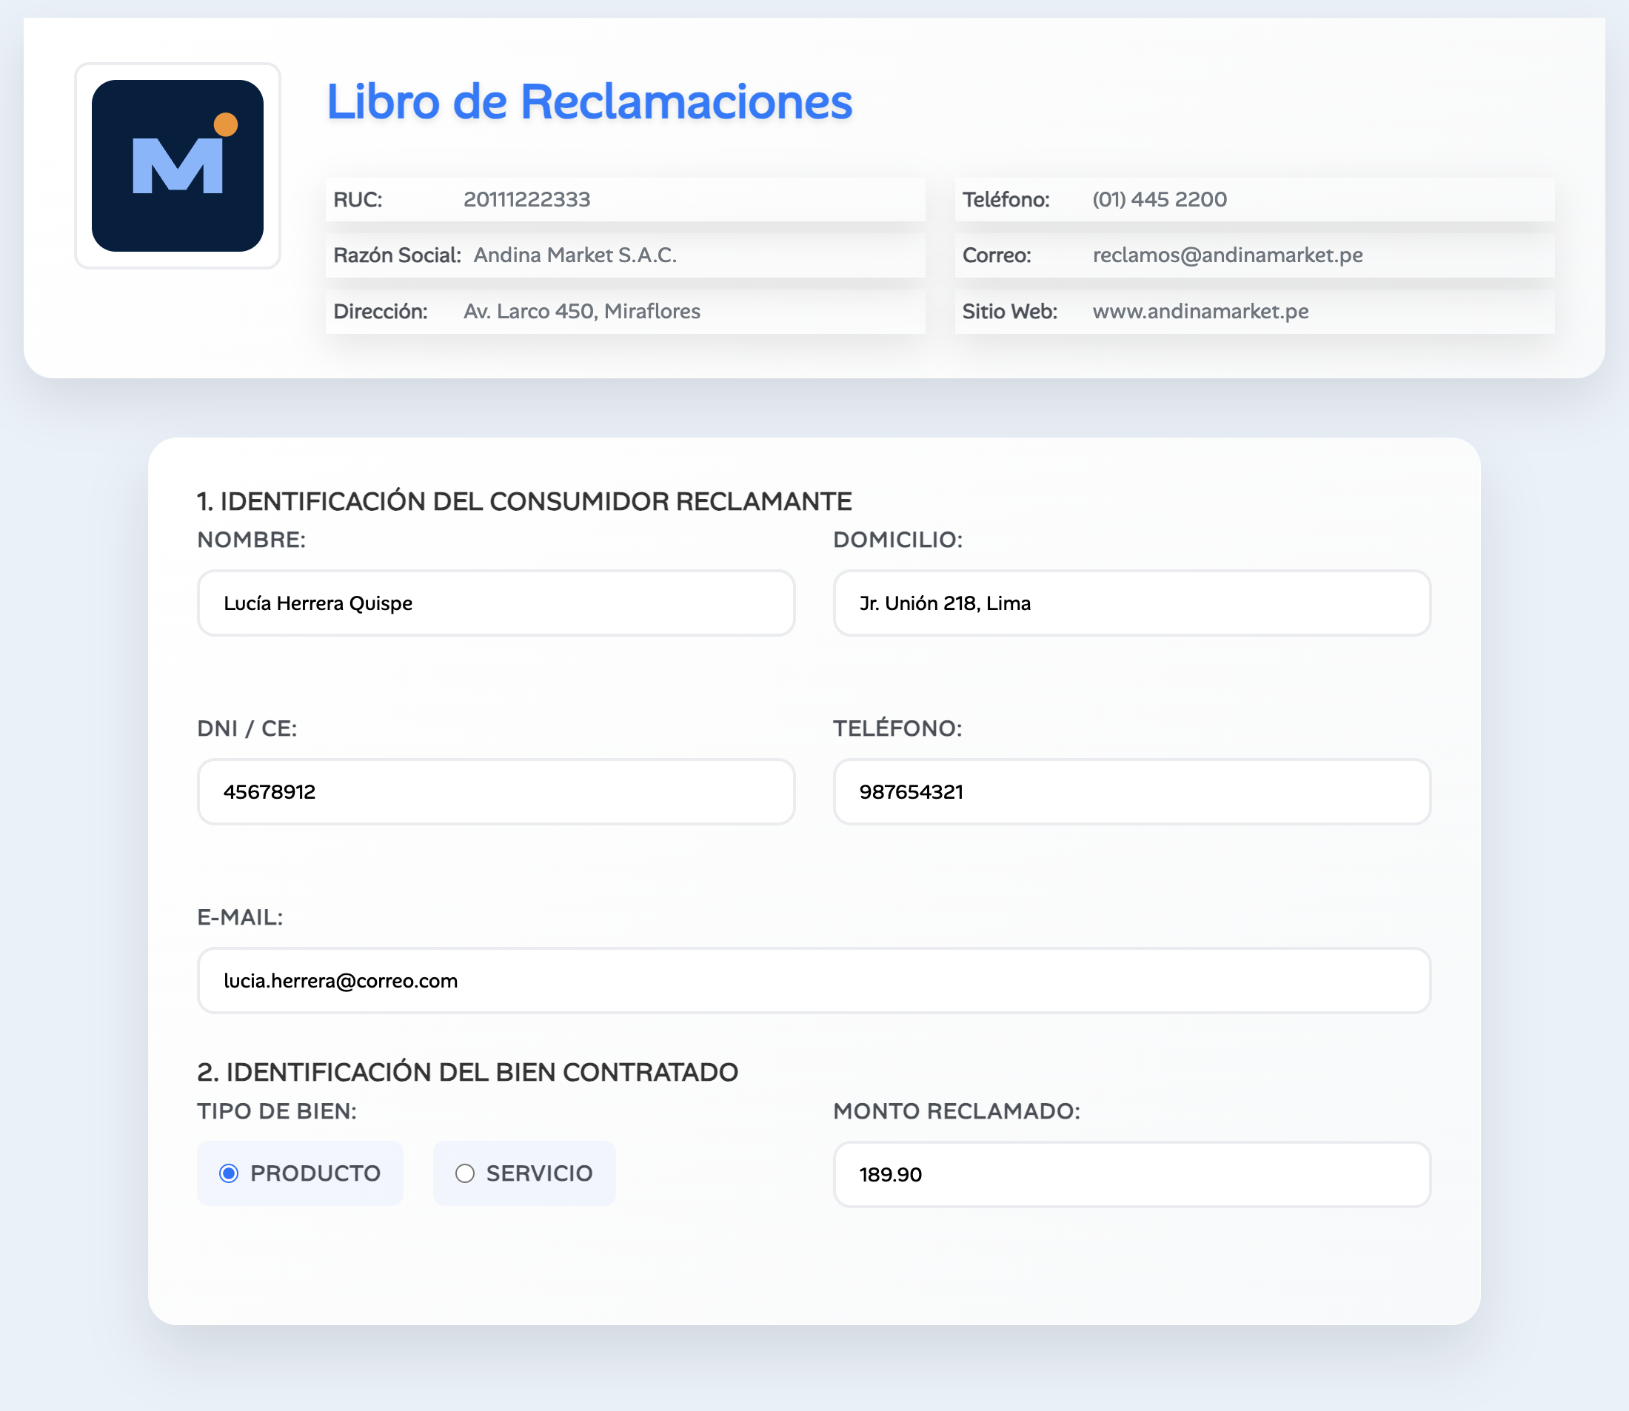Screen dimensions: 1629x1411
Task: Focus the DOMICILIO input field
Action: [x=1131, y=603]
